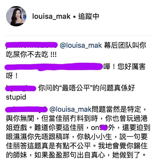Viewport: 158px width, 161px height.
Task: Click the 吃屎你不去吃 !!! line
Action: tap(31, 54)
